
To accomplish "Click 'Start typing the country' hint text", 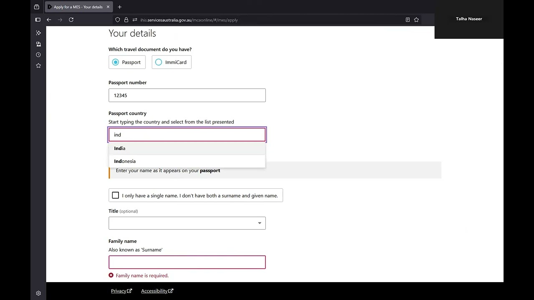I will click(x=171, y=122).
